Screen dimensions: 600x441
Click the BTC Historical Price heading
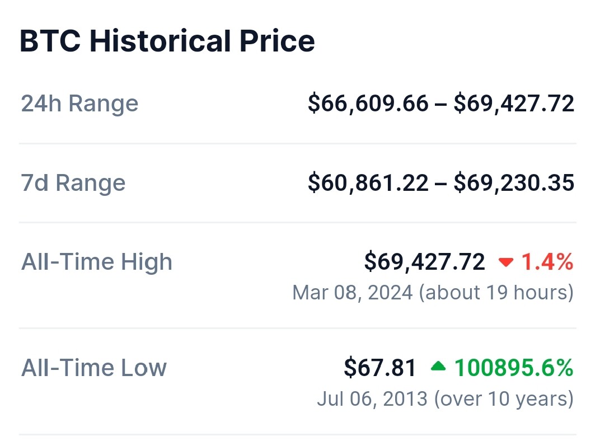[167, 41]
